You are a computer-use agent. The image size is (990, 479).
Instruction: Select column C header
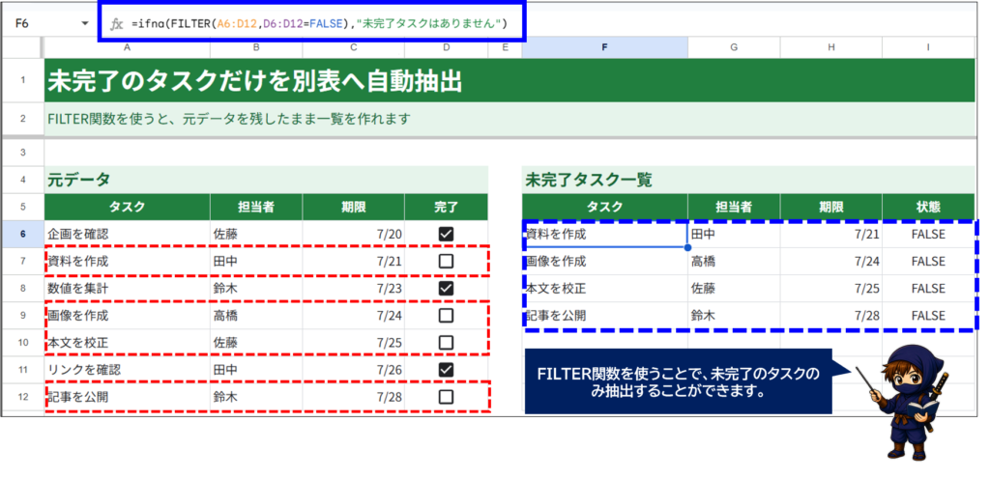click(354, 47)
